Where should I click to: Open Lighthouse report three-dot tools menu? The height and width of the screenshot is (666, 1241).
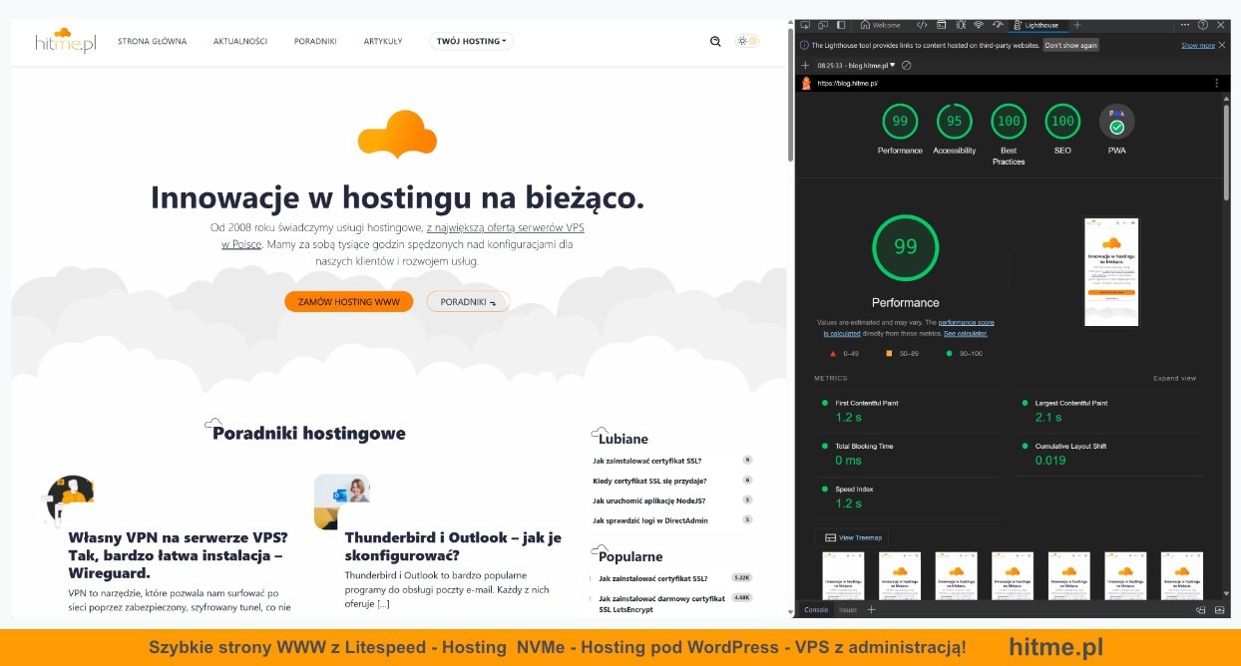(x=1216, y=84)
